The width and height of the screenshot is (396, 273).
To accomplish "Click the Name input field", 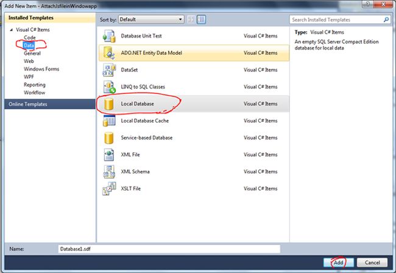I will [x=169, y=249].
